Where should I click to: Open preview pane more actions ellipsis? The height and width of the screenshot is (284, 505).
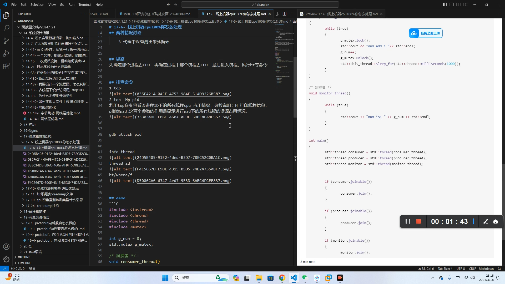click(x=499, y=14)
